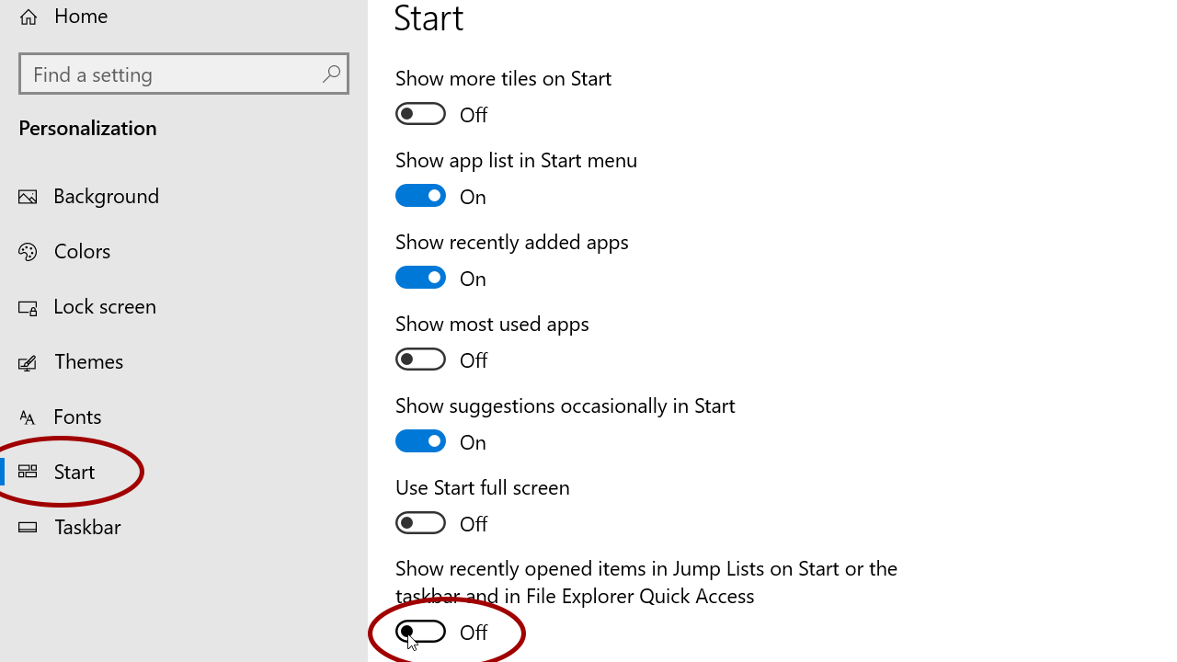The width and height of the screenshot is (1177, 662).
Task: Click the search magnifier icon
Action: coord(331,74)
